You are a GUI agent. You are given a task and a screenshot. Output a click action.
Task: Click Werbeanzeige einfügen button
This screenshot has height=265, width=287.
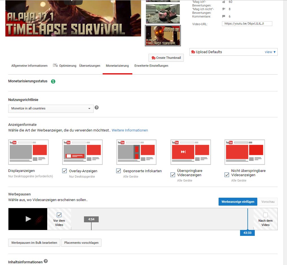[238, 202]
